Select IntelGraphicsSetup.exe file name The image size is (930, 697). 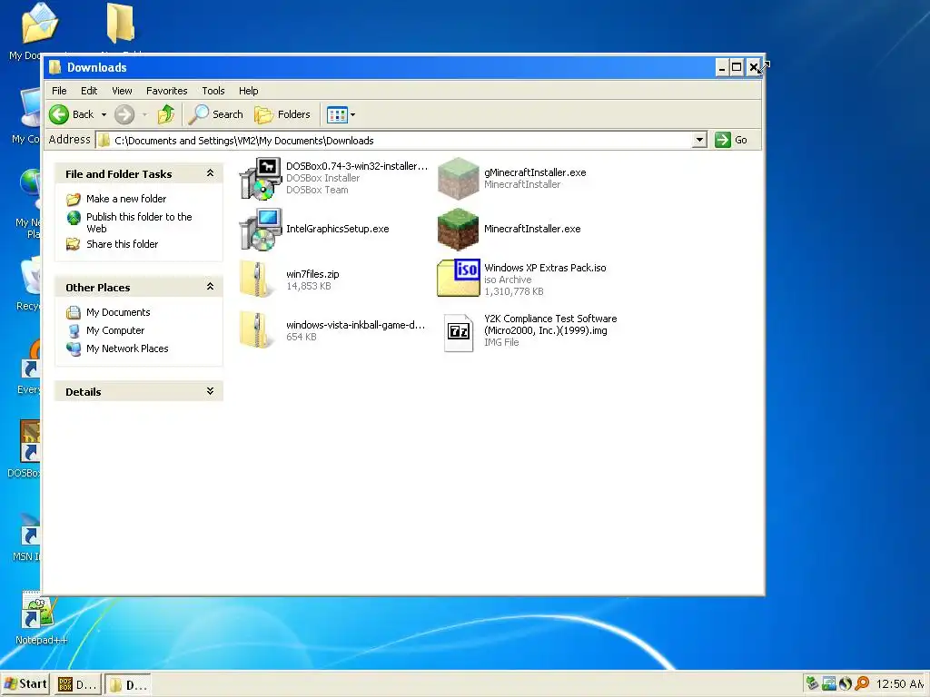338,229
